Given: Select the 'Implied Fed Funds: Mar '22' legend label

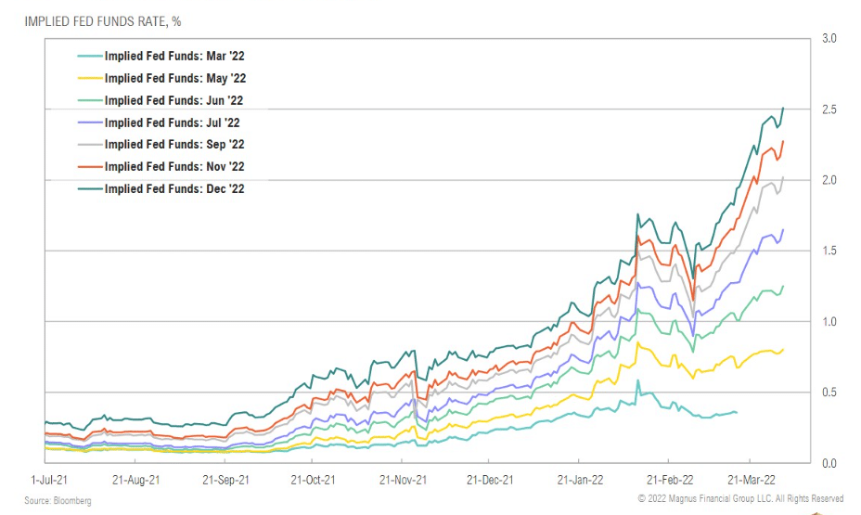Looking at the screenshot, I should pos(174,56).
